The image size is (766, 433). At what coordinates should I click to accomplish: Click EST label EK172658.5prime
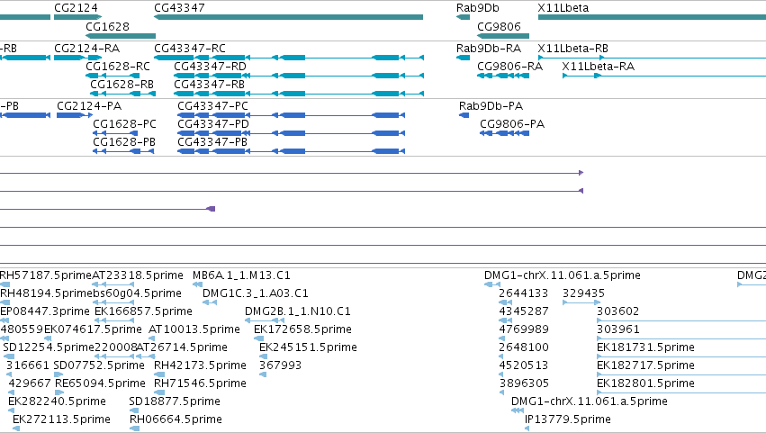302,329
